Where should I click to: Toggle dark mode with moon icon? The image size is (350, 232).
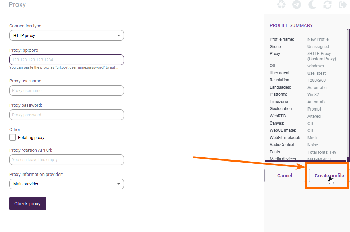click(x=312, y=4)
